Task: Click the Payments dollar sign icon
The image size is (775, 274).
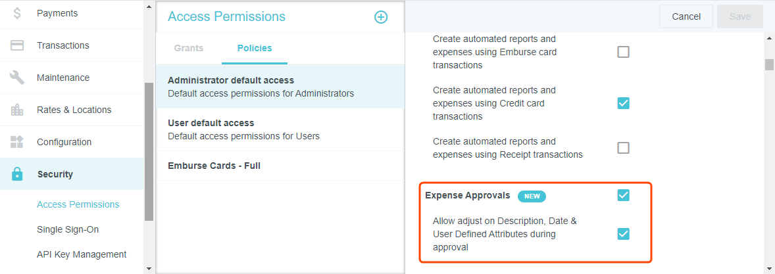Action: (17, 13)
